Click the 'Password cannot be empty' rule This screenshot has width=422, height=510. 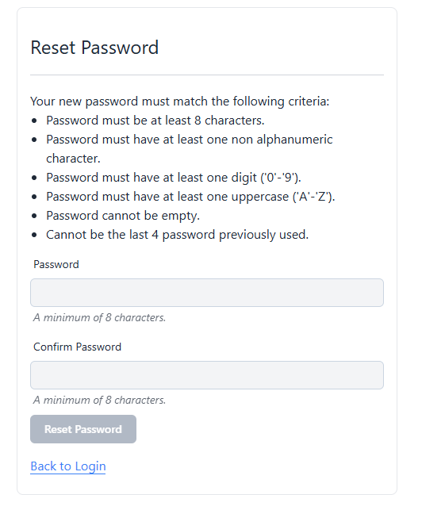[123, 216]
